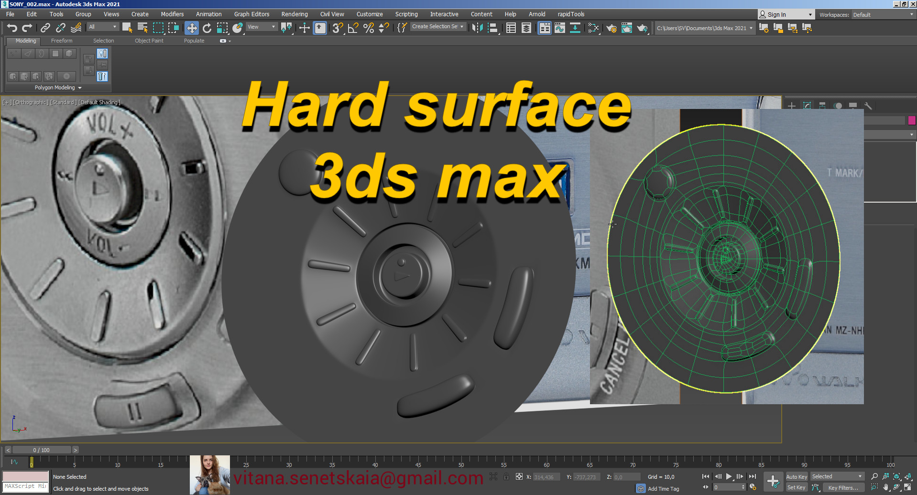Expand the Polygon Modeling panel arrow
This screenshot has height=495, width=917.
[x=80, y=88]
